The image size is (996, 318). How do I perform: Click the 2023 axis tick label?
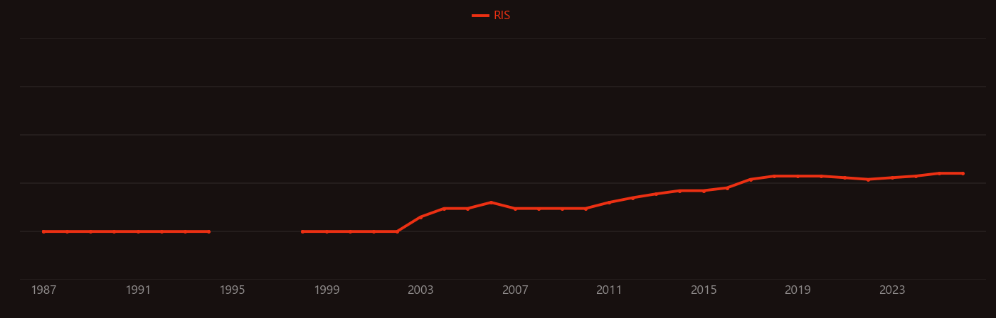click(x=892, y=290)
